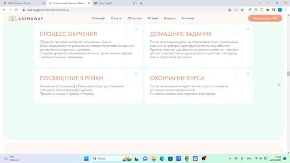Viewport: 290px width, 163px height.
Task: Open the weather widget on taskbar
Action: click(x=11, y=158)
